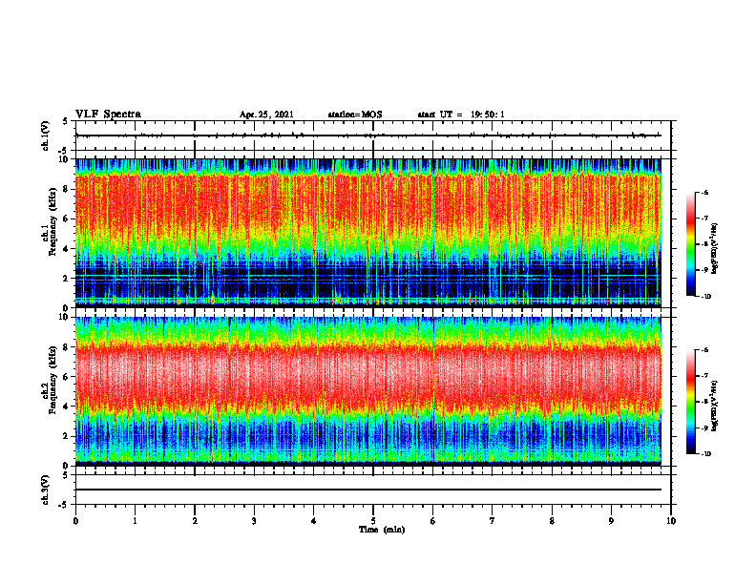Click time axis tick label "3"

pyautogui.click(x=254, y=521)
